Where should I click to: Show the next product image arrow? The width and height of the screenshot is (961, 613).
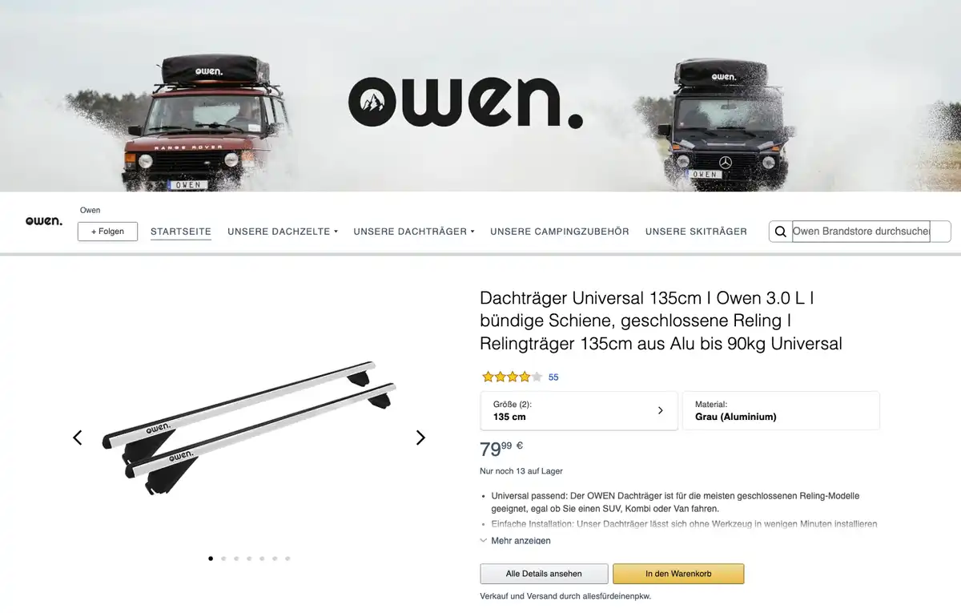pyautogui.click(x=420, y=438)
